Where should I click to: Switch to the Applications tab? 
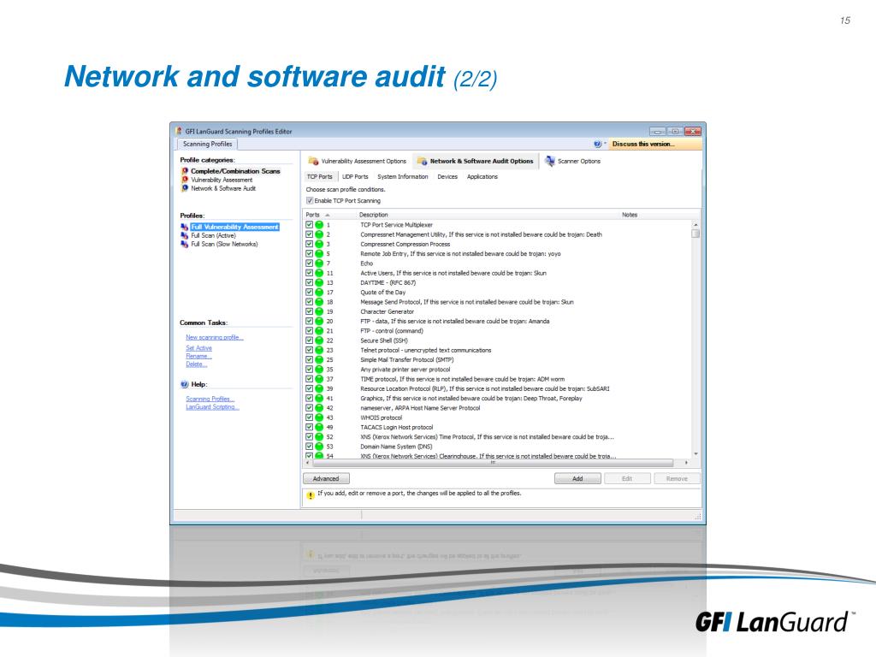coord(482,176)
